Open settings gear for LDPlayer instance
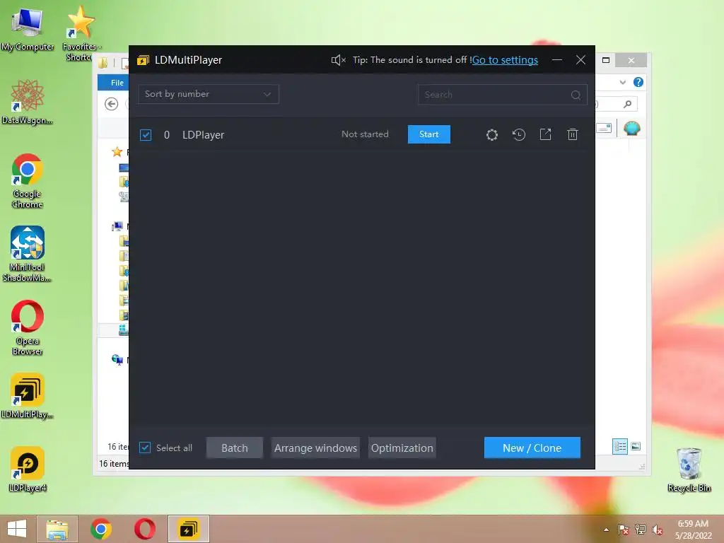This screenshot has width=724, height=543. point(492,135)
